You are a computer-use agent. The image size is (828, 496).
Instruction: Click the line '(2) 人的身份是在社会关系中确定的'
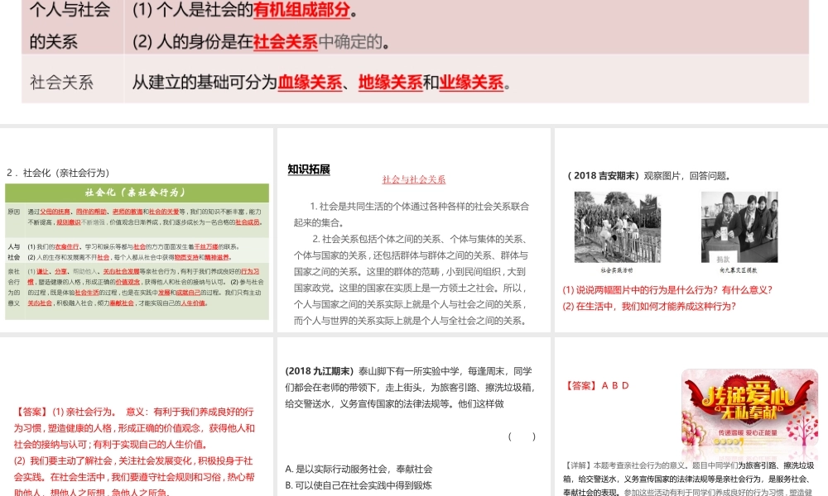tap(261, 41)
